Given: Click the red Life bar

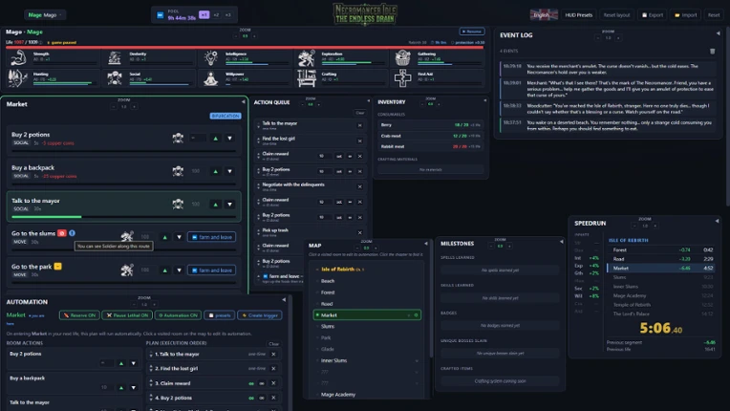Looking at the screenshot, I should coord(245,47).
